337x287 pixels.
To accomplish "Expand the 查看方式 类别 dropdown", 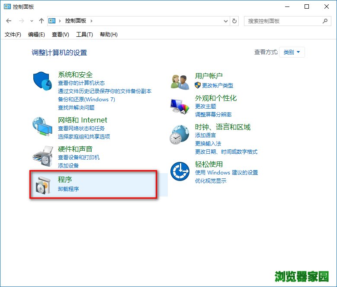I will point(292,52).
